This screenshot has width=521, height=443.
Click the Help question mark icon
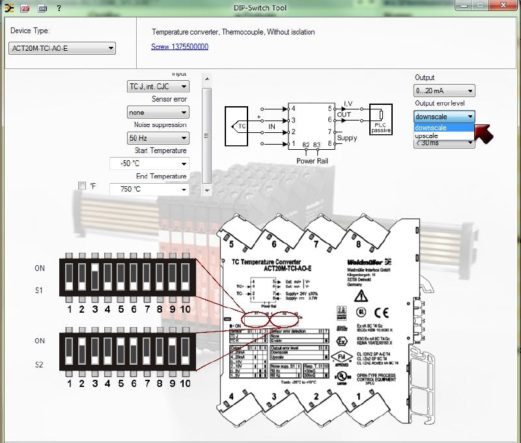click(x=60, y=8)
